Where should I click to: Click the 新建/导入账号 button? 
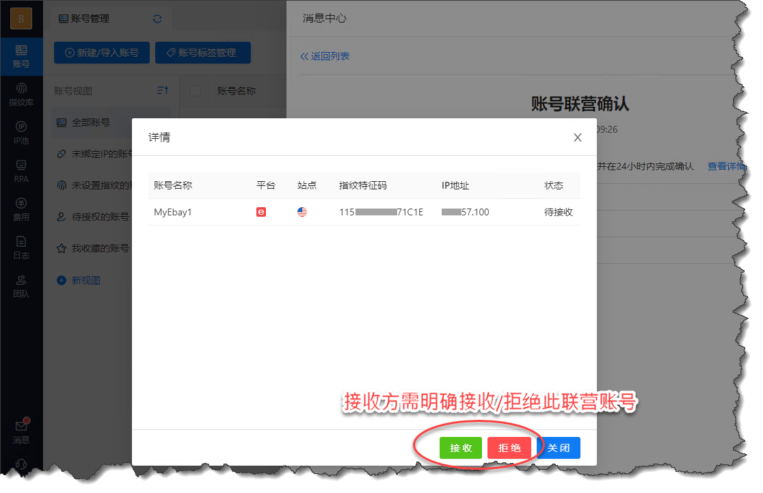click(x=101, y=53)
